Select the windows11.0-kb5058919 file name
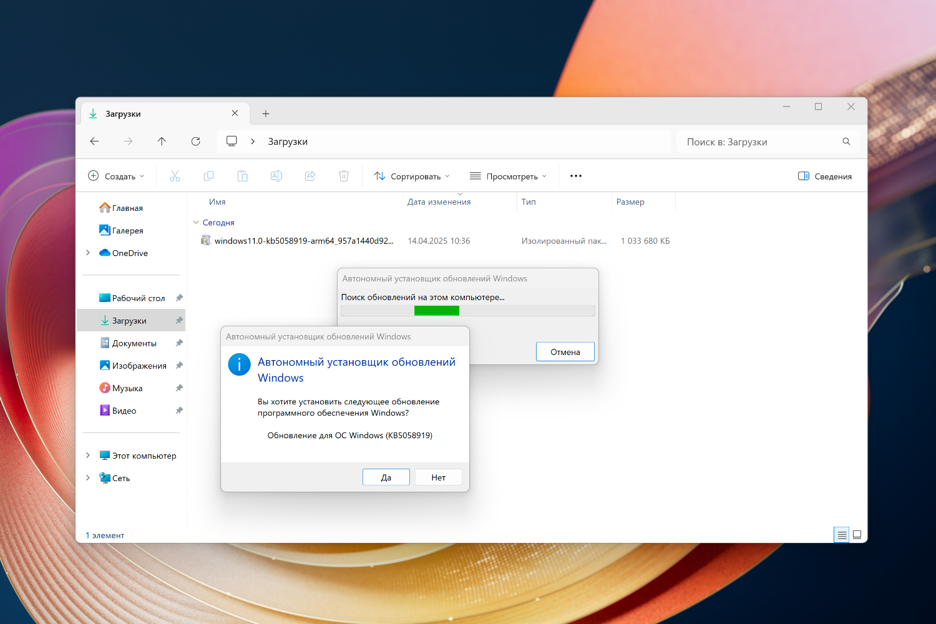 [x=304, y=241]
